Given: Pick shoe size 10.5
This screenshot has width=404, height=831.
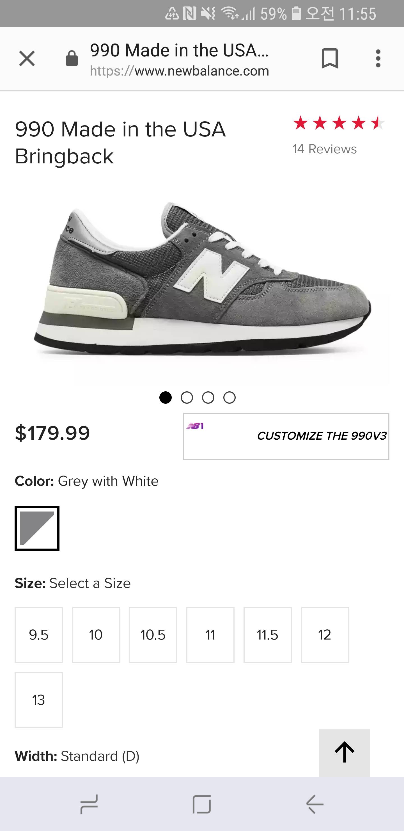Looking at the screenshot, I should pos(153,635).
